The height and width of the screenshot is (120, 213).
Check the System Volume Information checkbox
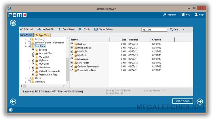(x=29, y=42)
